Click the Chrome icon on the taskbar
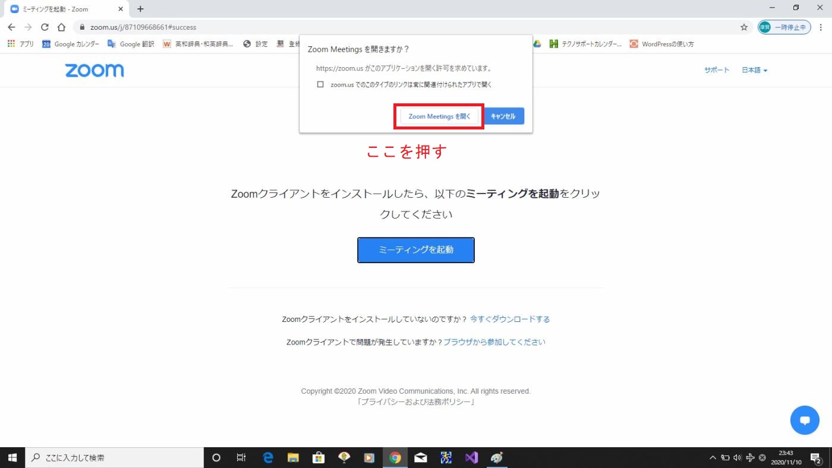The width and height of the screenshot is (832, 468). [x=395, y=457]
